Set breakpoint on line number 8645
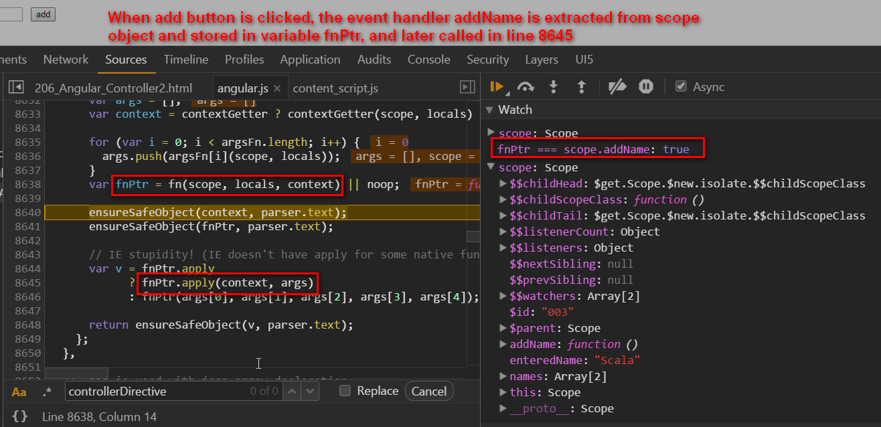The height and width of the screenshot is (427, 881). [28, 282]
